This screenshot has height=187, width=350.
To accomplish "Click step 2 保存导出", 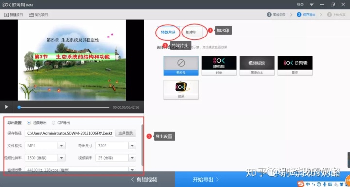I will pyautogui.click(x=306, y=15).
